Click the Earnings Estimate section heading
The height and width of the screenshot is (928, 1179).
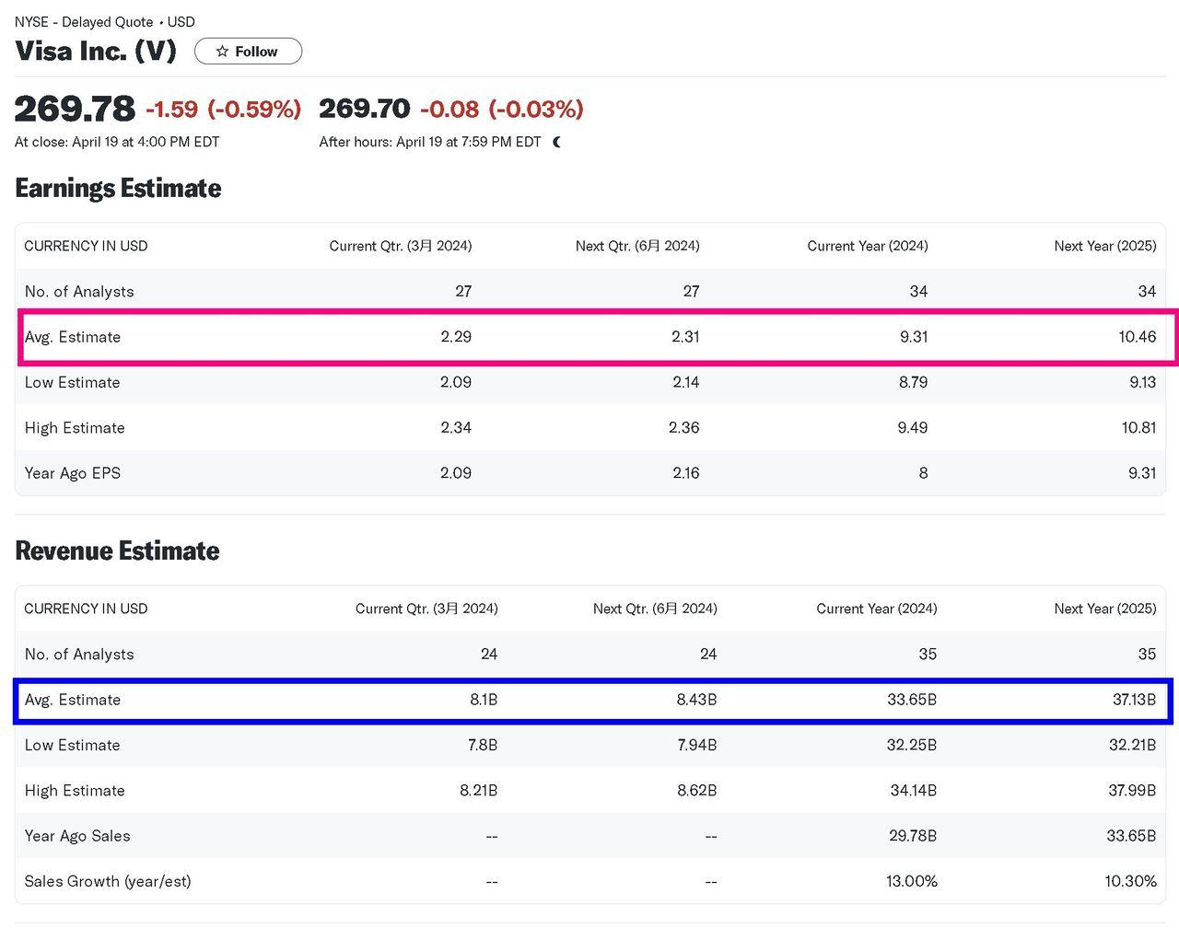118,188
